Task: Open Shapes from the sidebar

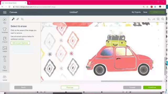Action: [5, 68]
